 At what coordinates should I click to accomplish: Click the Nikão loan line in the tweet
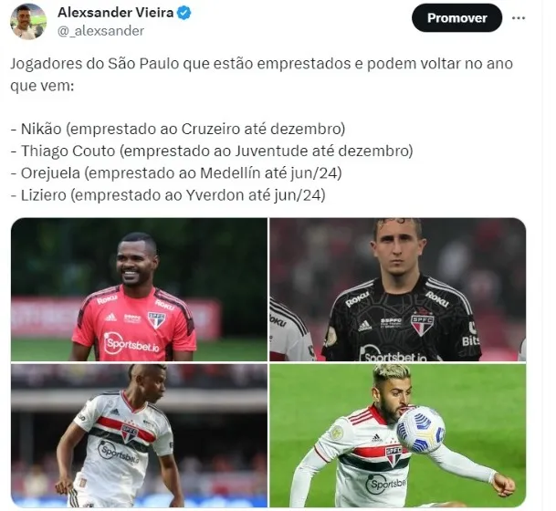pos(178,129)
